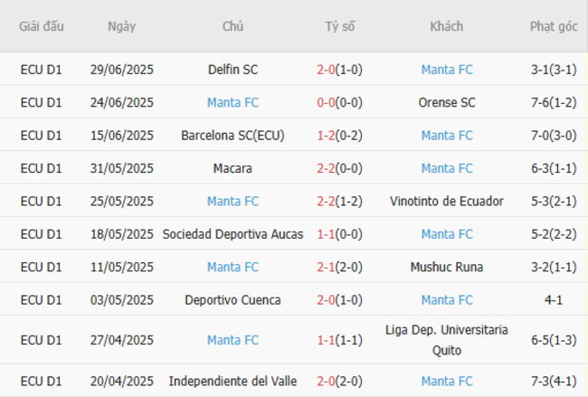
Task: Select Independiente del Valle team name
Action: pos(232,381)
